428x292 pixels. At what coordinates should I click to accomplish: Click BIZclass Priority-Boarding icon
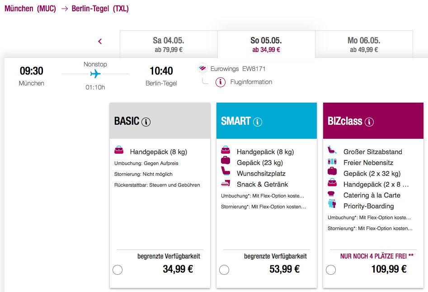click(332, 206)
